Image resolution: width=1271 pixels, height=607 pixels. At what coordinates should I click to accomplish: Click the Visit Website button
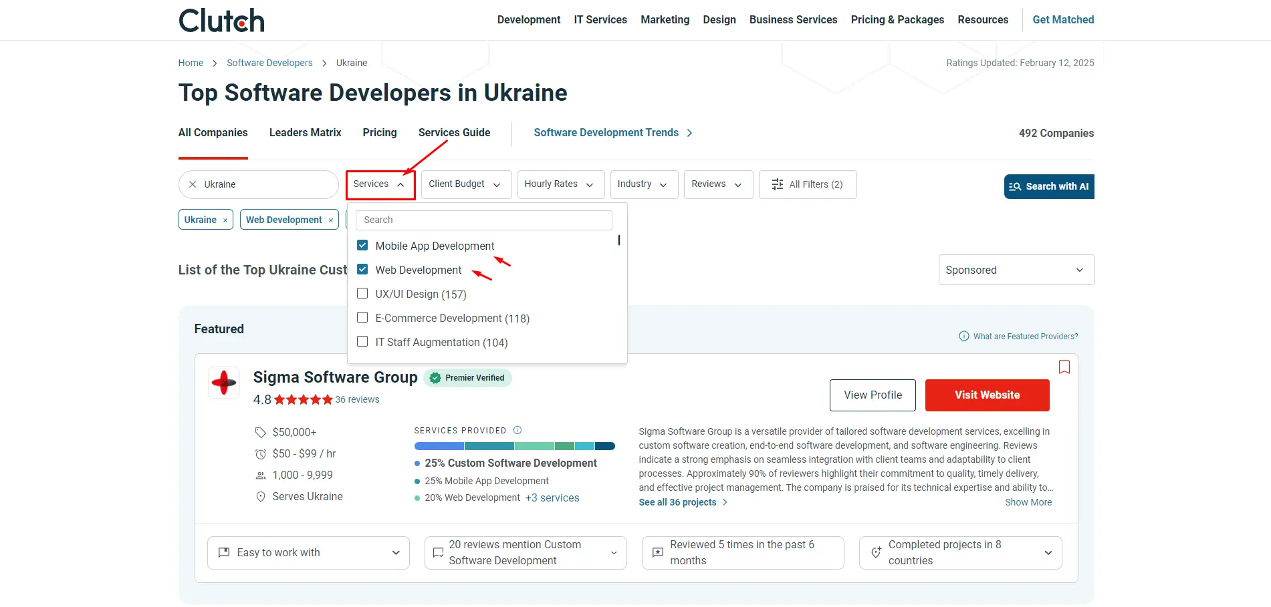(988, 395)
